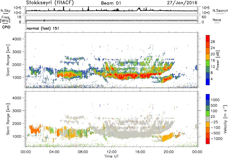Click the '16:00' time axis tick
The width and height of the screenshot is (228, 158).
point(140,152)
